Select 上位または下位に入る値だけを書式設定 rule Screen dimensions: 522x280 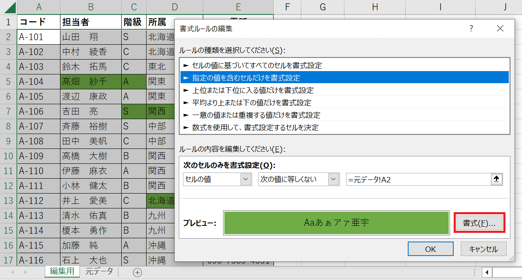pos(253,90)
